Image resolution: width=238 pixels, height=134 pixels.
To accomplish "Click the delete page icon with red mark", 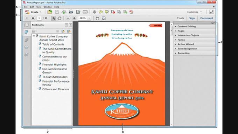I will click(113, 12).
